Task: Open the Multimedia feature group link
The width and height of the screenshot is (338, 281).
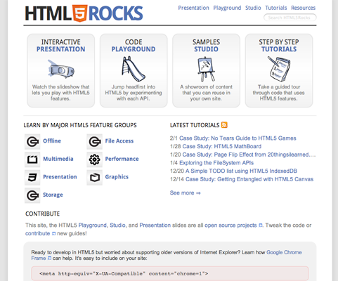Action: (x=58, y=159)
